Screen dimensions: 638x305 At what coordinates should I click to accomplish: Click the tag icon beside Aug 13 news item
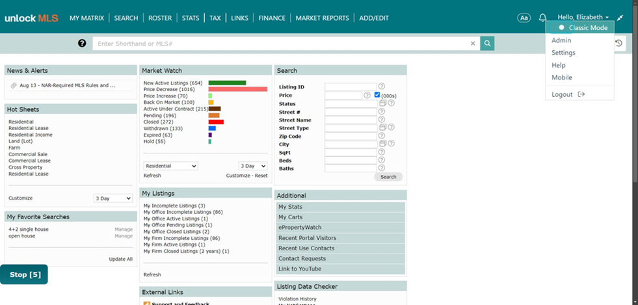14,85
